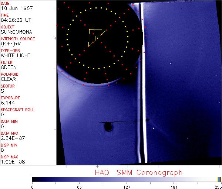Click the "CLEAR" polaroid value
The image size is (222, 189).
[x=9, y=79]
